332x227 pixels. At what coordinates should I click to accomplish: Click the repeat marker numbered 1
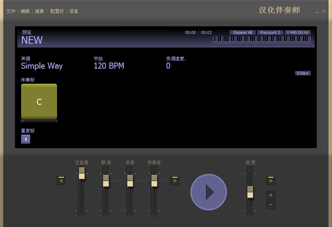(25, 139)
